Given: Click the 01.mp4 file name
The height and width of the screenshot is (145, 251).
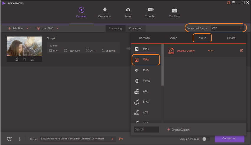Looking at the screenshot, I should pyautogui.click(x=50, y=38).
